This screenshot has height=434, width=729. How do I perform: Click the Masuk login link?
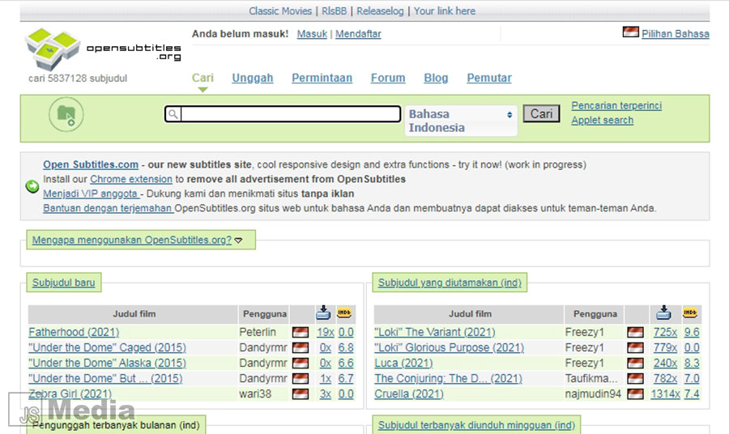[312, 34]
